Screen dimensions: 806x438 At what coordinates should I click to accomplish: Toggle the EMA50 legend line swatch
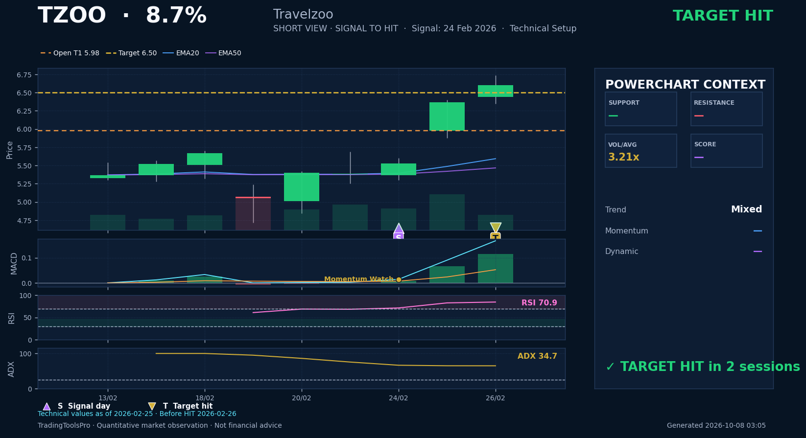(x=211, y=53)
